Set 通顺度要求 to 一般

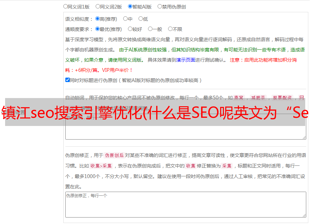[x=150, y=29]
